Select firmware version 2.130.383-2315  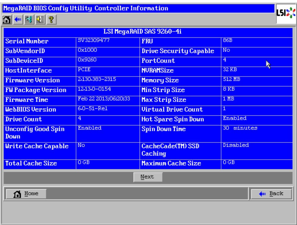[x=97, y=80]
